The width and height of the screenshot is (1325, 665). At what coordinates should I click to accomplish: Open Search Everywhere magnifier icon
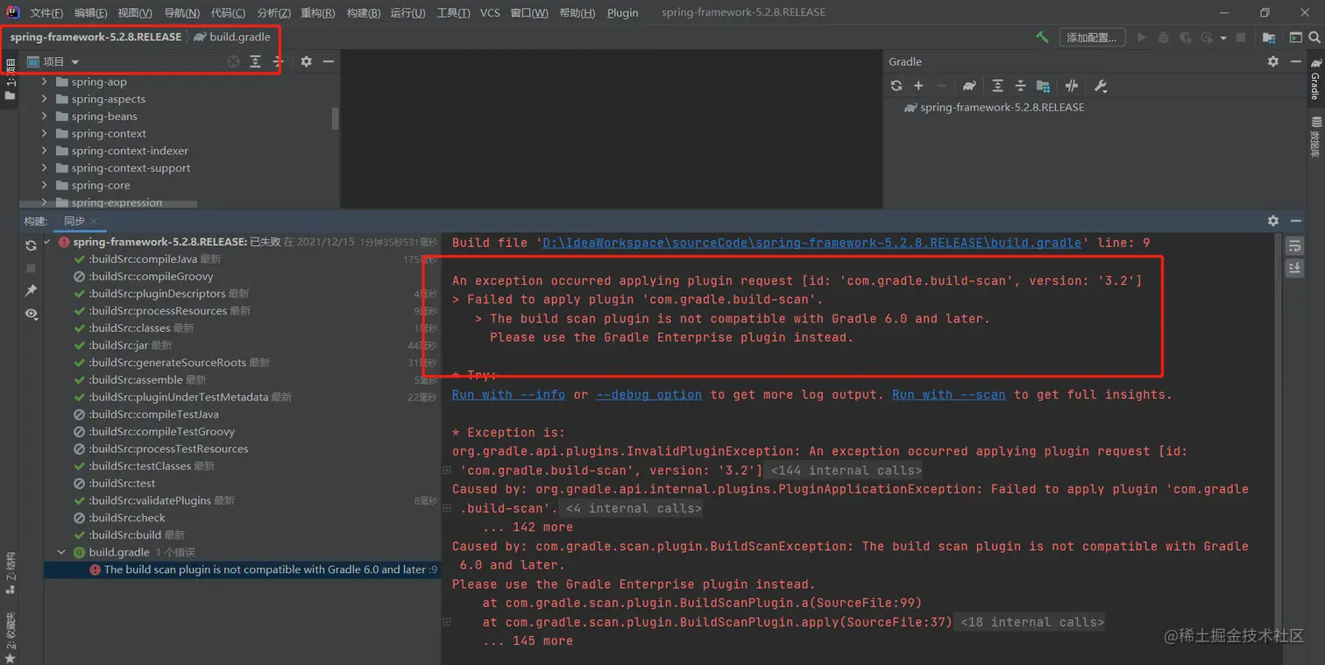pyautogui.click(x=1314, y=38)
